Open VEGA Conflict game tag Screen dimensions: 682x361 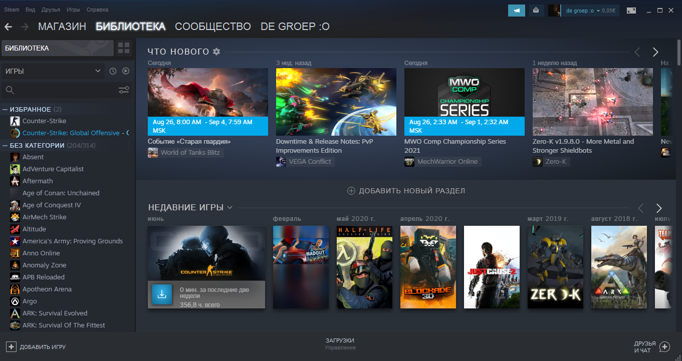click(305, 161)
